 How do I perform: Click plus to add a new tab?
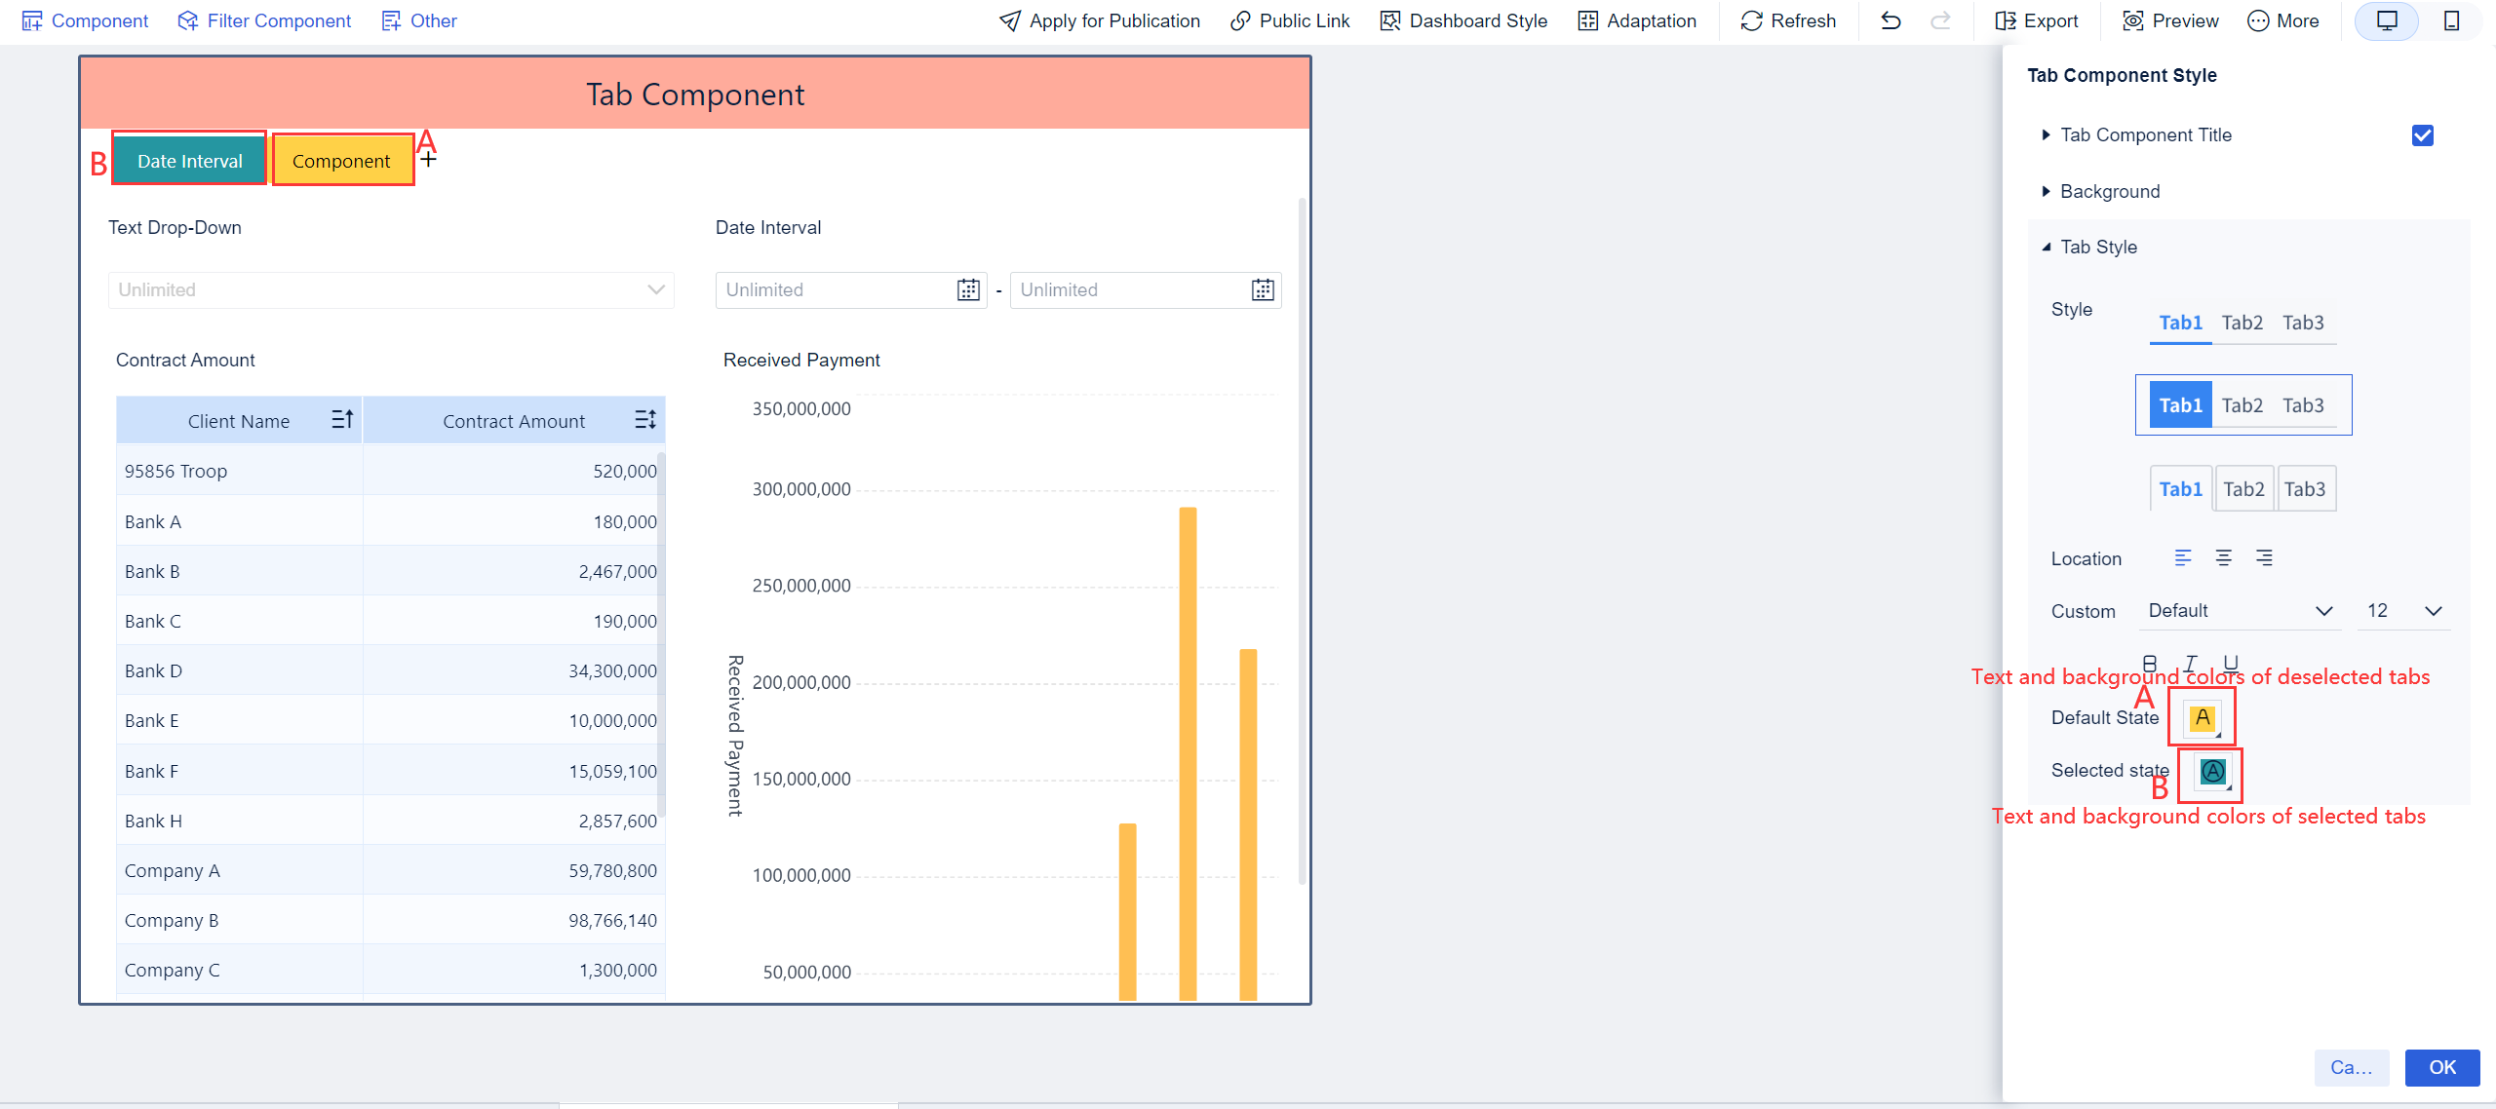[429, 158]
